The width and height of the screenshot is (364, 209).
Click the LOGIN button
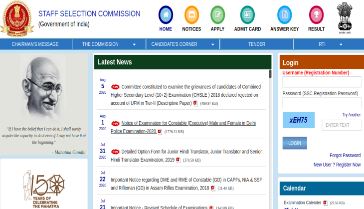(295, 143)
